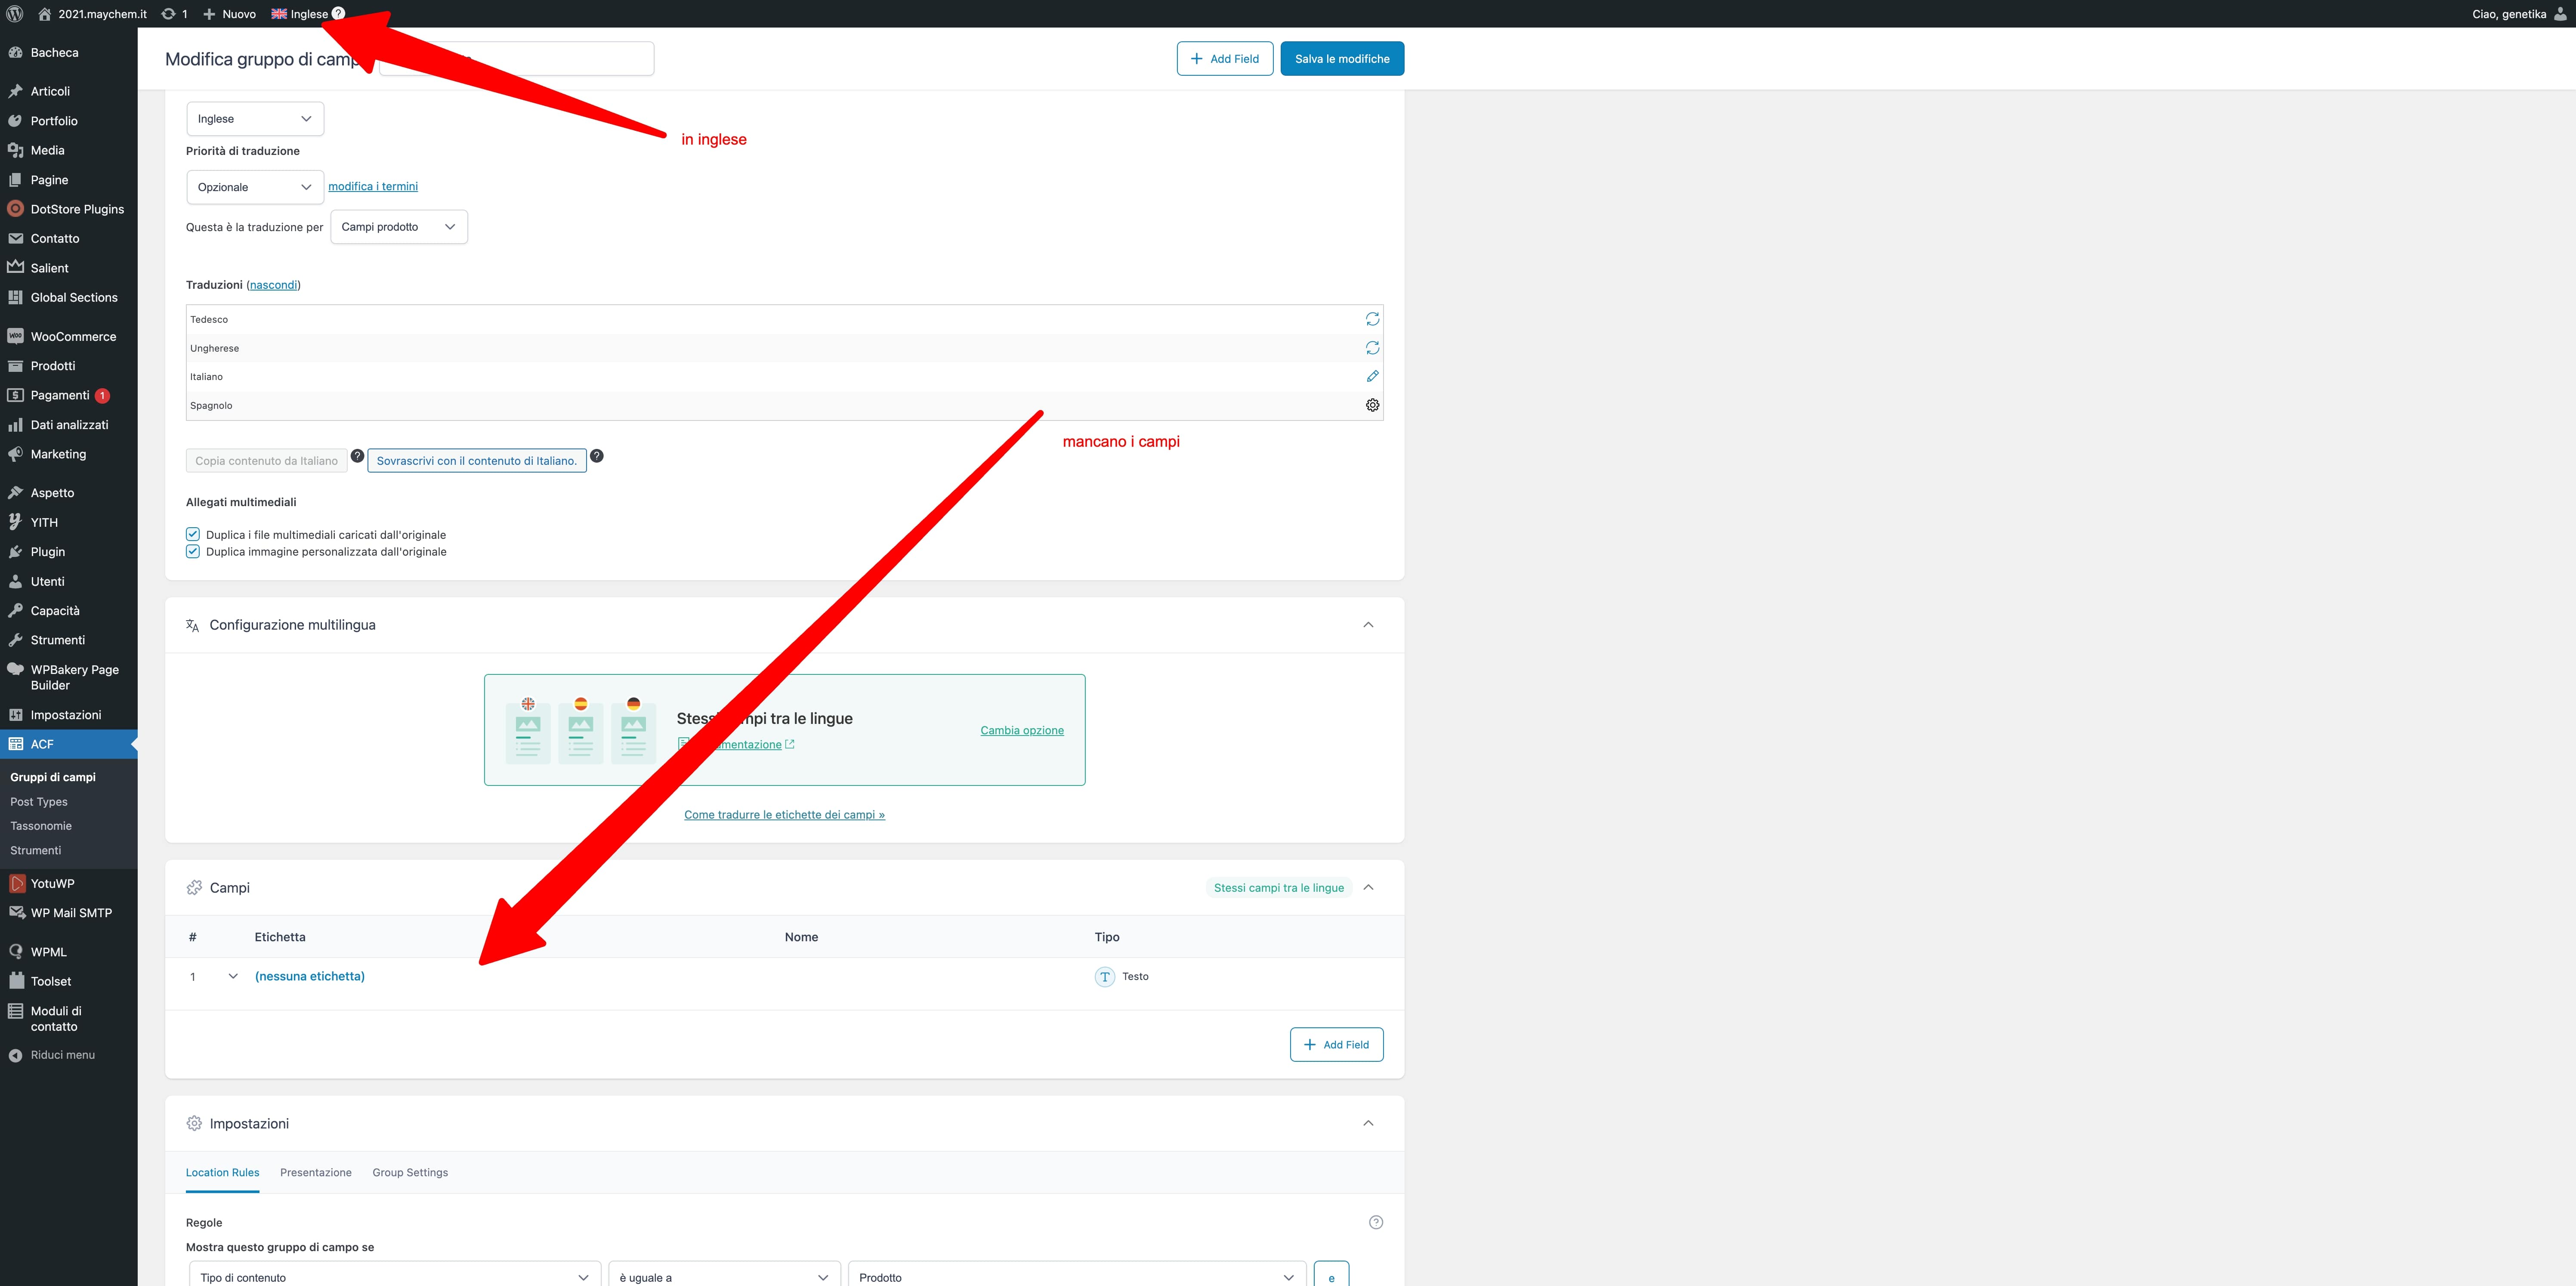Viewport: 2576px width, 1286px height.
Task: Expand field row 1 chevron
Action: 233,976
